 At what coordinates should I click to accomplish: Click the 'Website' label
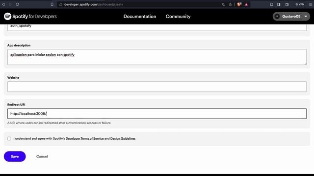click(13, 78)
